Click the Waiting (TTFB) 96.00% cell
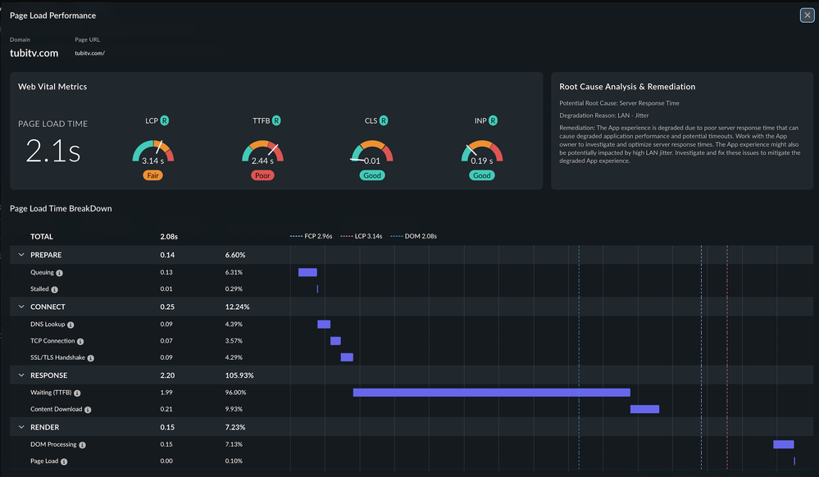The height and width of the screenshot is (477, 819). (235, 393)
